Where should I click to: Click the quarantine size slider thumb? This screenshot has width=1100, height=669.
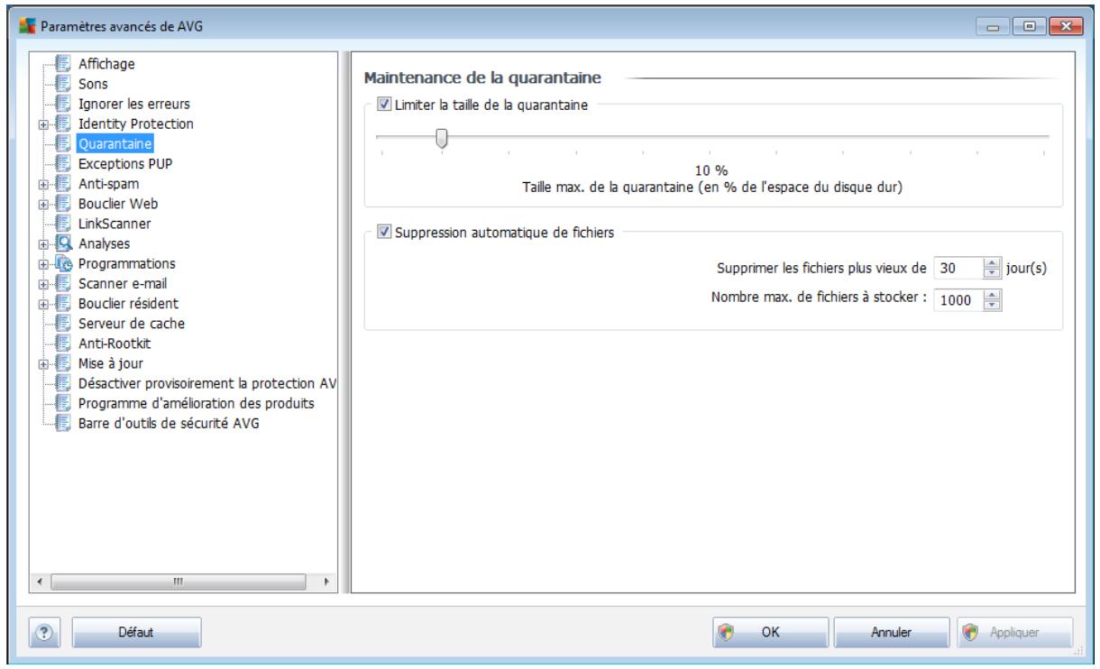point(441,138)
